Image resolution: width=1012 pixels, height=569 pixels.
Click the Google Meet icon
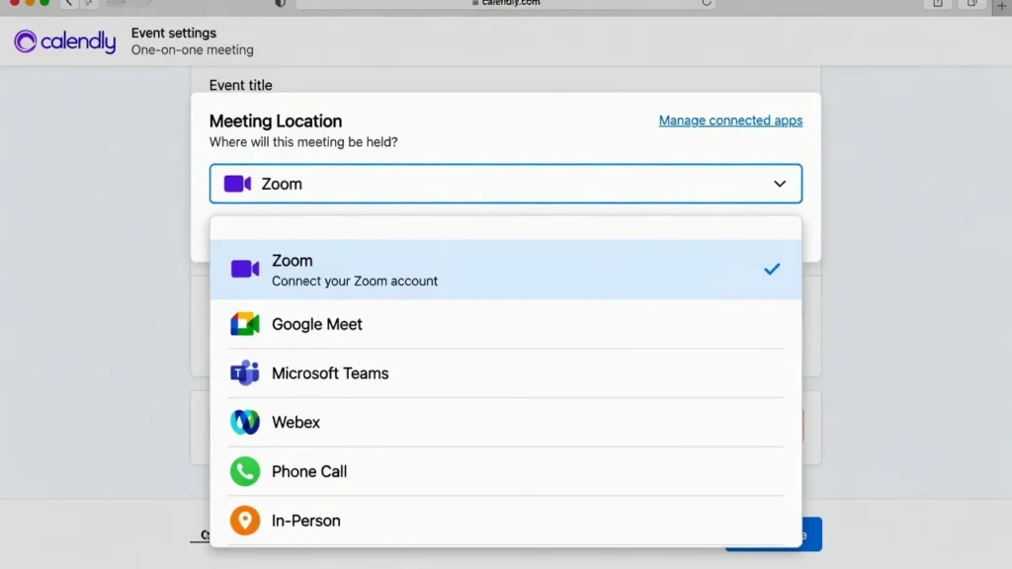pyautogui.click(x=245, y=324)
